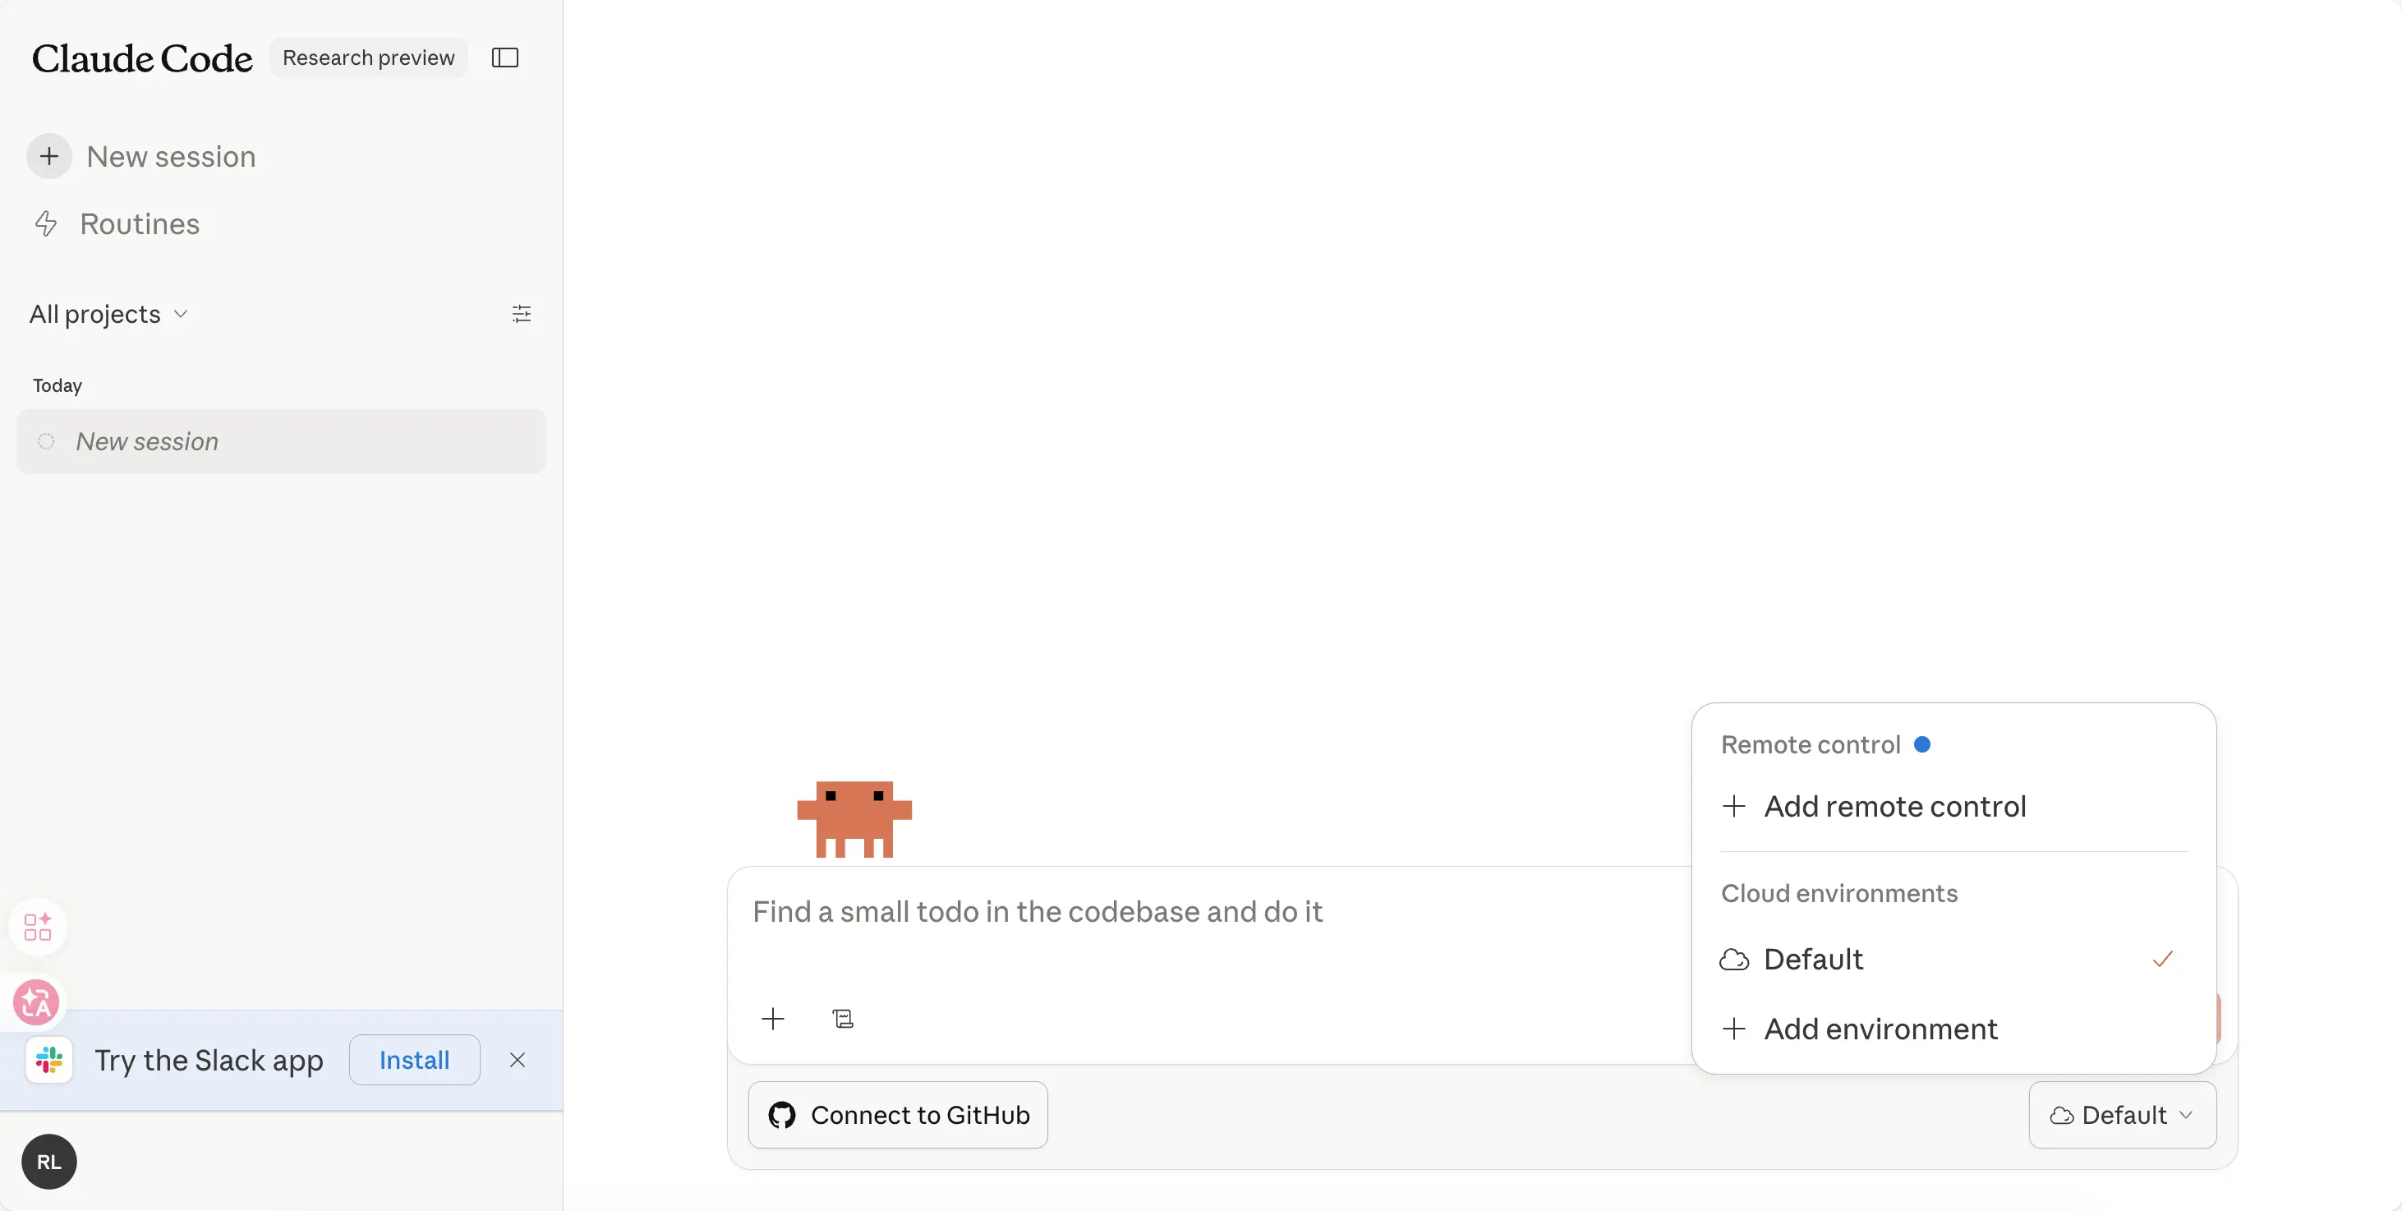Screen dimensions: 2402x1211
Task: Choose Add remote control menu item
Action: tap(1894, 807)
